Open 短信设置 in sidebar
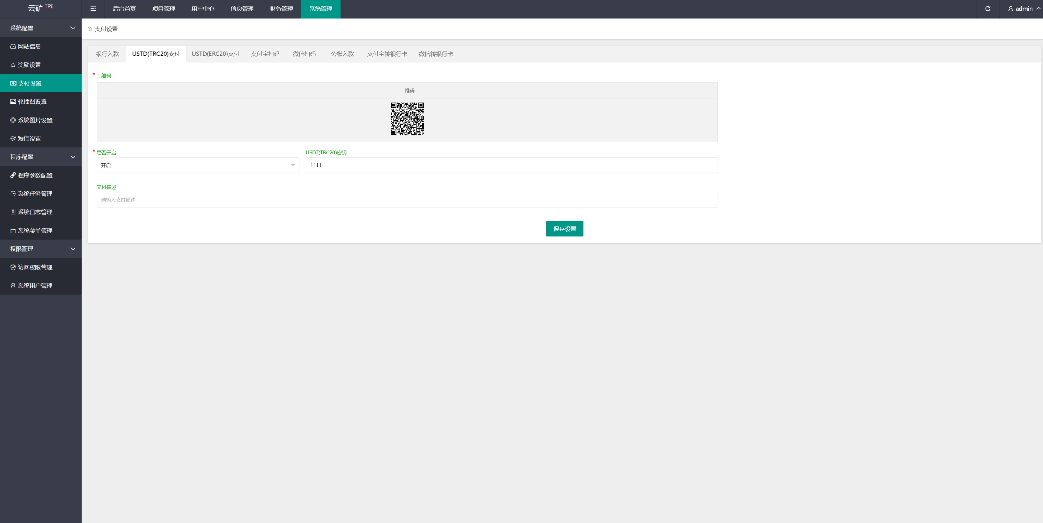 (x=29, y=138)
